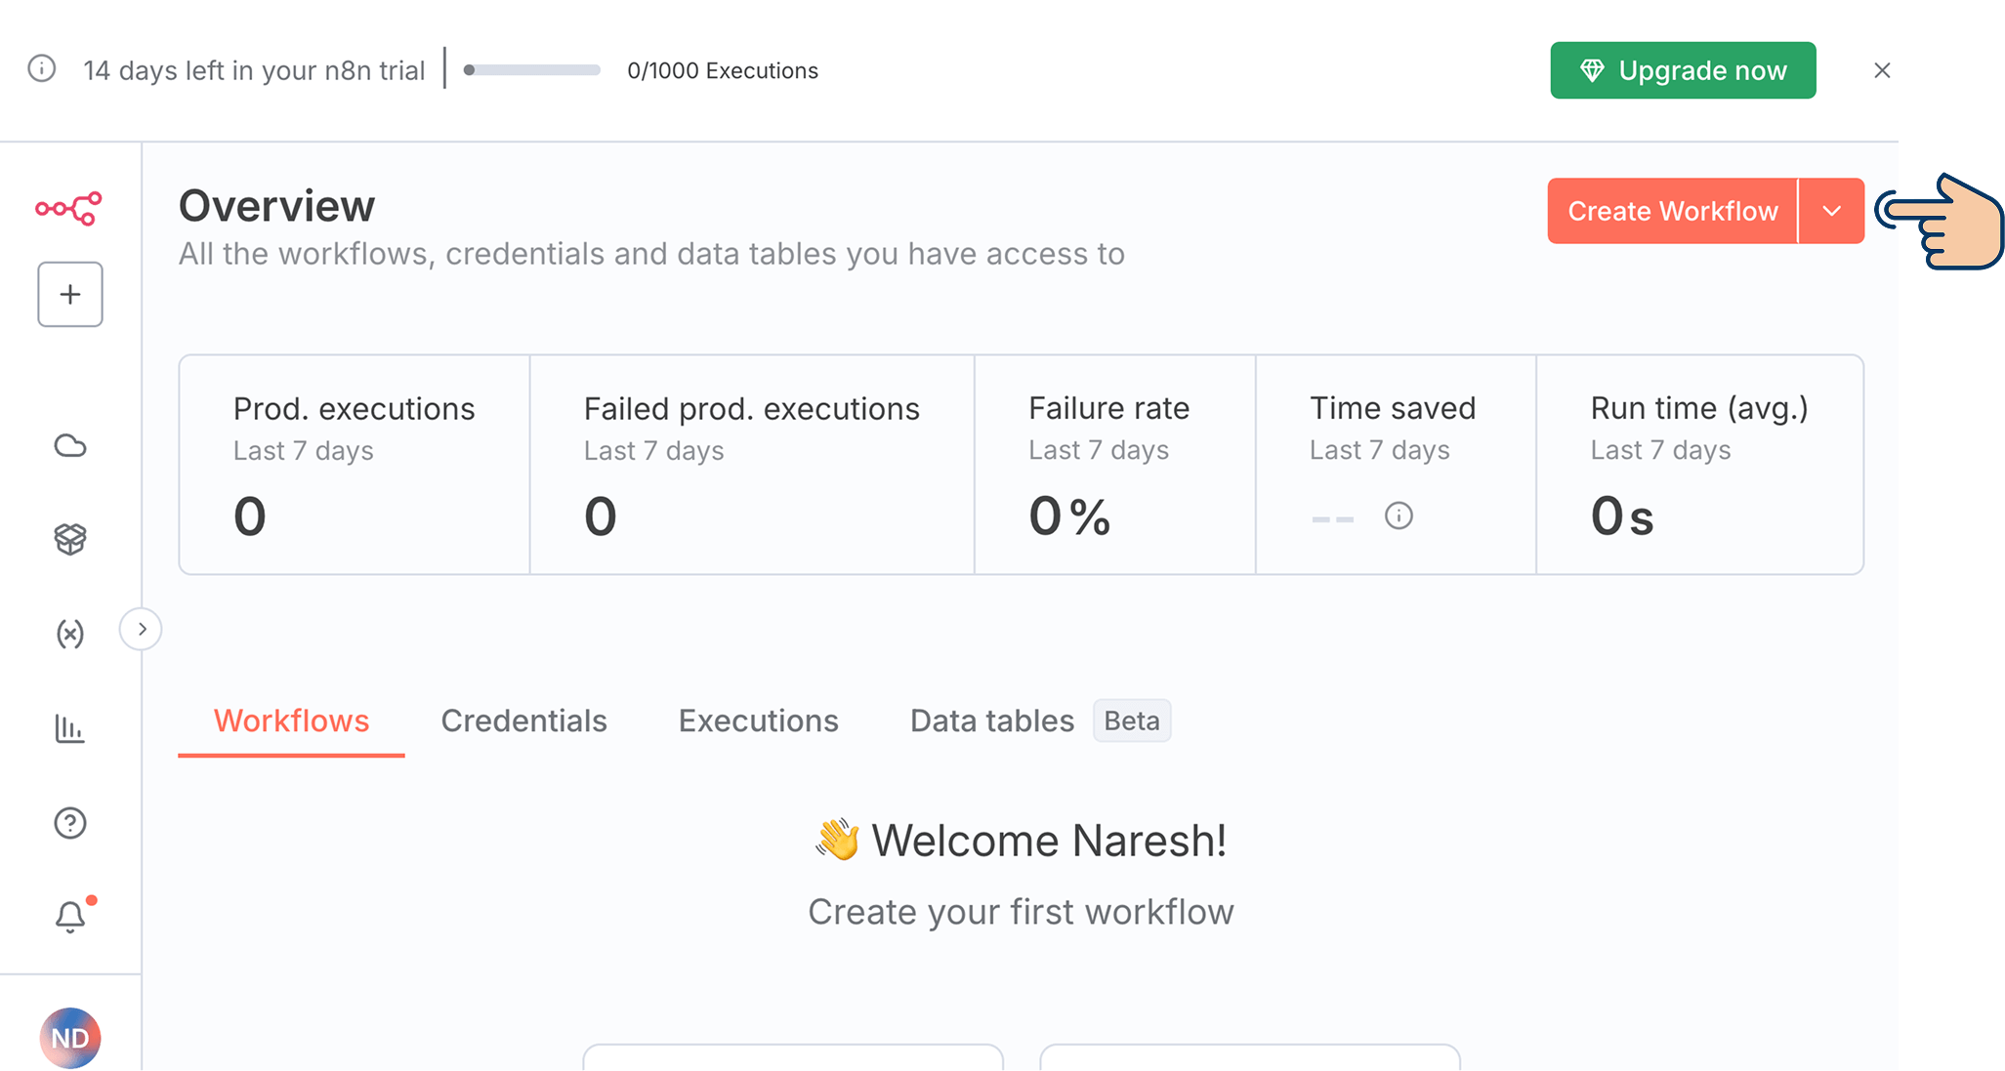The height and width of the screenshot is (1071, 2005).
Task: Click the trial info icon in banner
Action: click(42, 69)
